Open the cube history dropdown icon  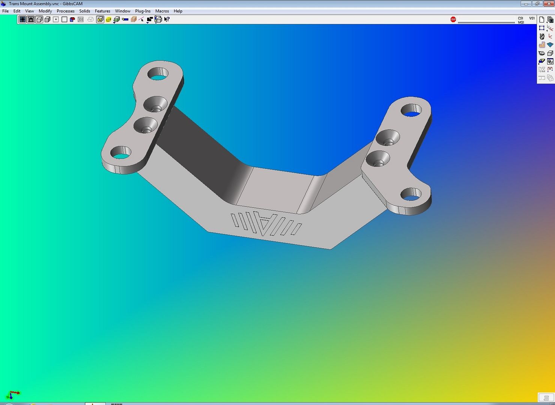coord(158,19)
